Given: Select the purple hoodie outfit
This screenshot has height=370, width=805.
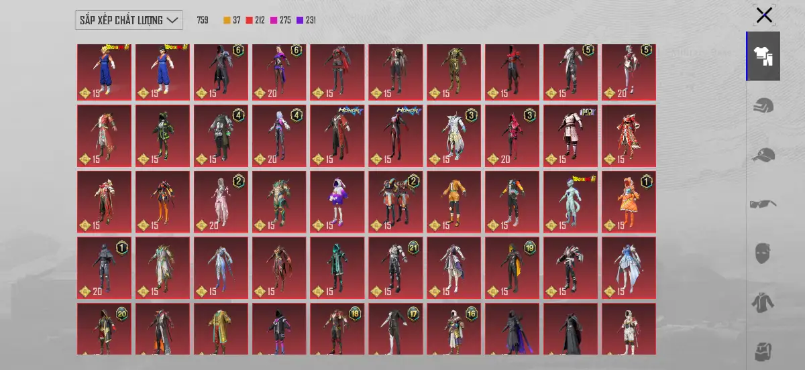Looking at the screenshot, I should [x=337, y=202].
